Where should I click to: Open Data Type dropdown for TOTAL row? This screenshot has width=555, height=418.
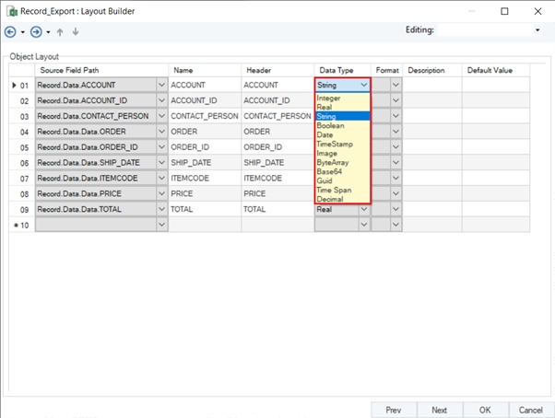(x=363, y=209)
